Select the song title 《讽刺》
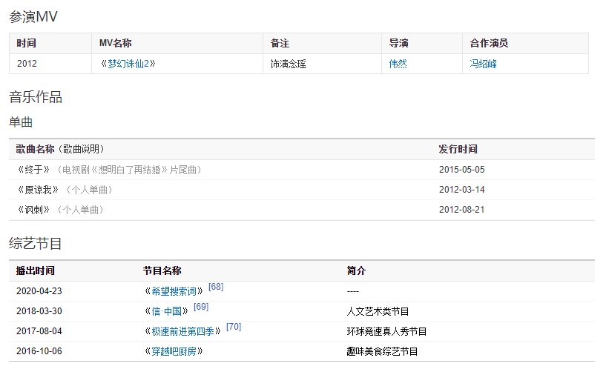 [x=33, y=210]
